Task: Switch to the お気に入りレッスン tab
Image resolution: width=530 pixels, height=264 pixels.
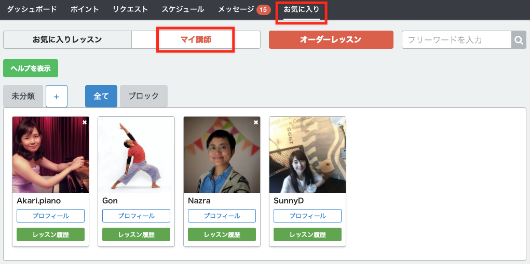Action: 67,40
